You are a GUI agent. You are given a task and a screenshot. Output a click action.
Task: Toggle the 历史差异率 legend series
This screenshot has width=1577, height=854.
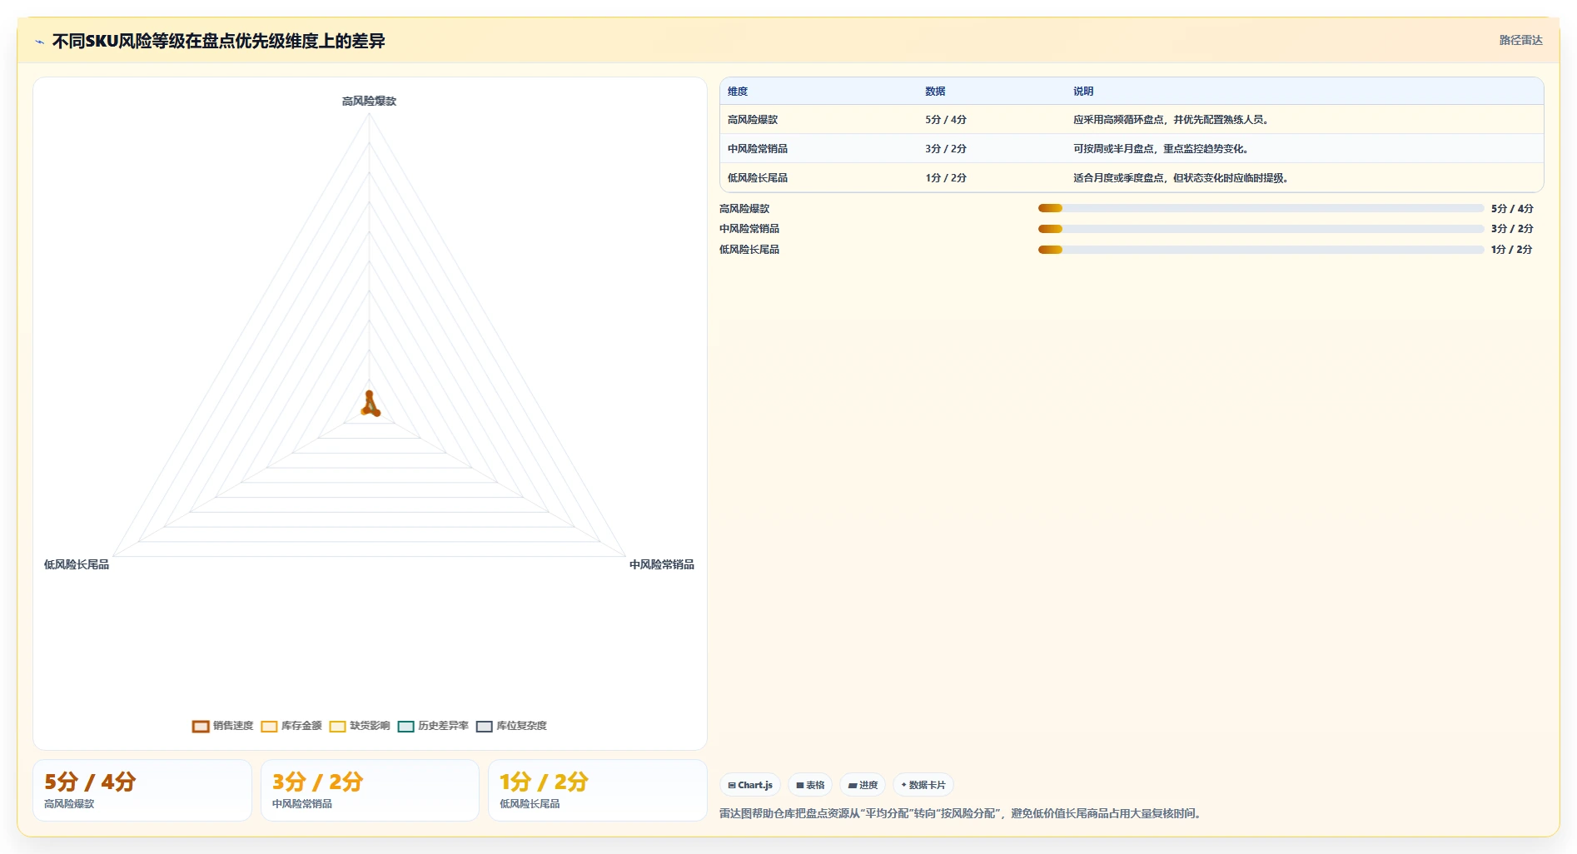pos(433,726)
